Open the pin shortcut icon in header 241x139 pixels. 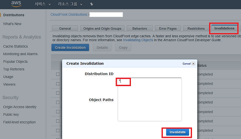coord(92,4)
